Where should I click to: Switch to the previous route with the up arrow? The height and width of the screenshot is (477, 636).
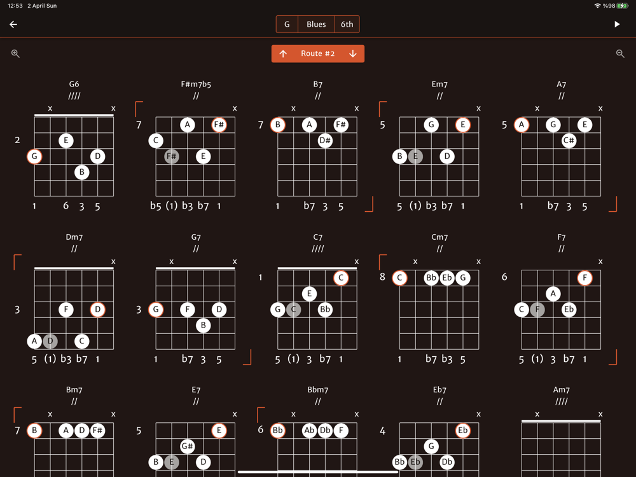(x=283, y=53)
